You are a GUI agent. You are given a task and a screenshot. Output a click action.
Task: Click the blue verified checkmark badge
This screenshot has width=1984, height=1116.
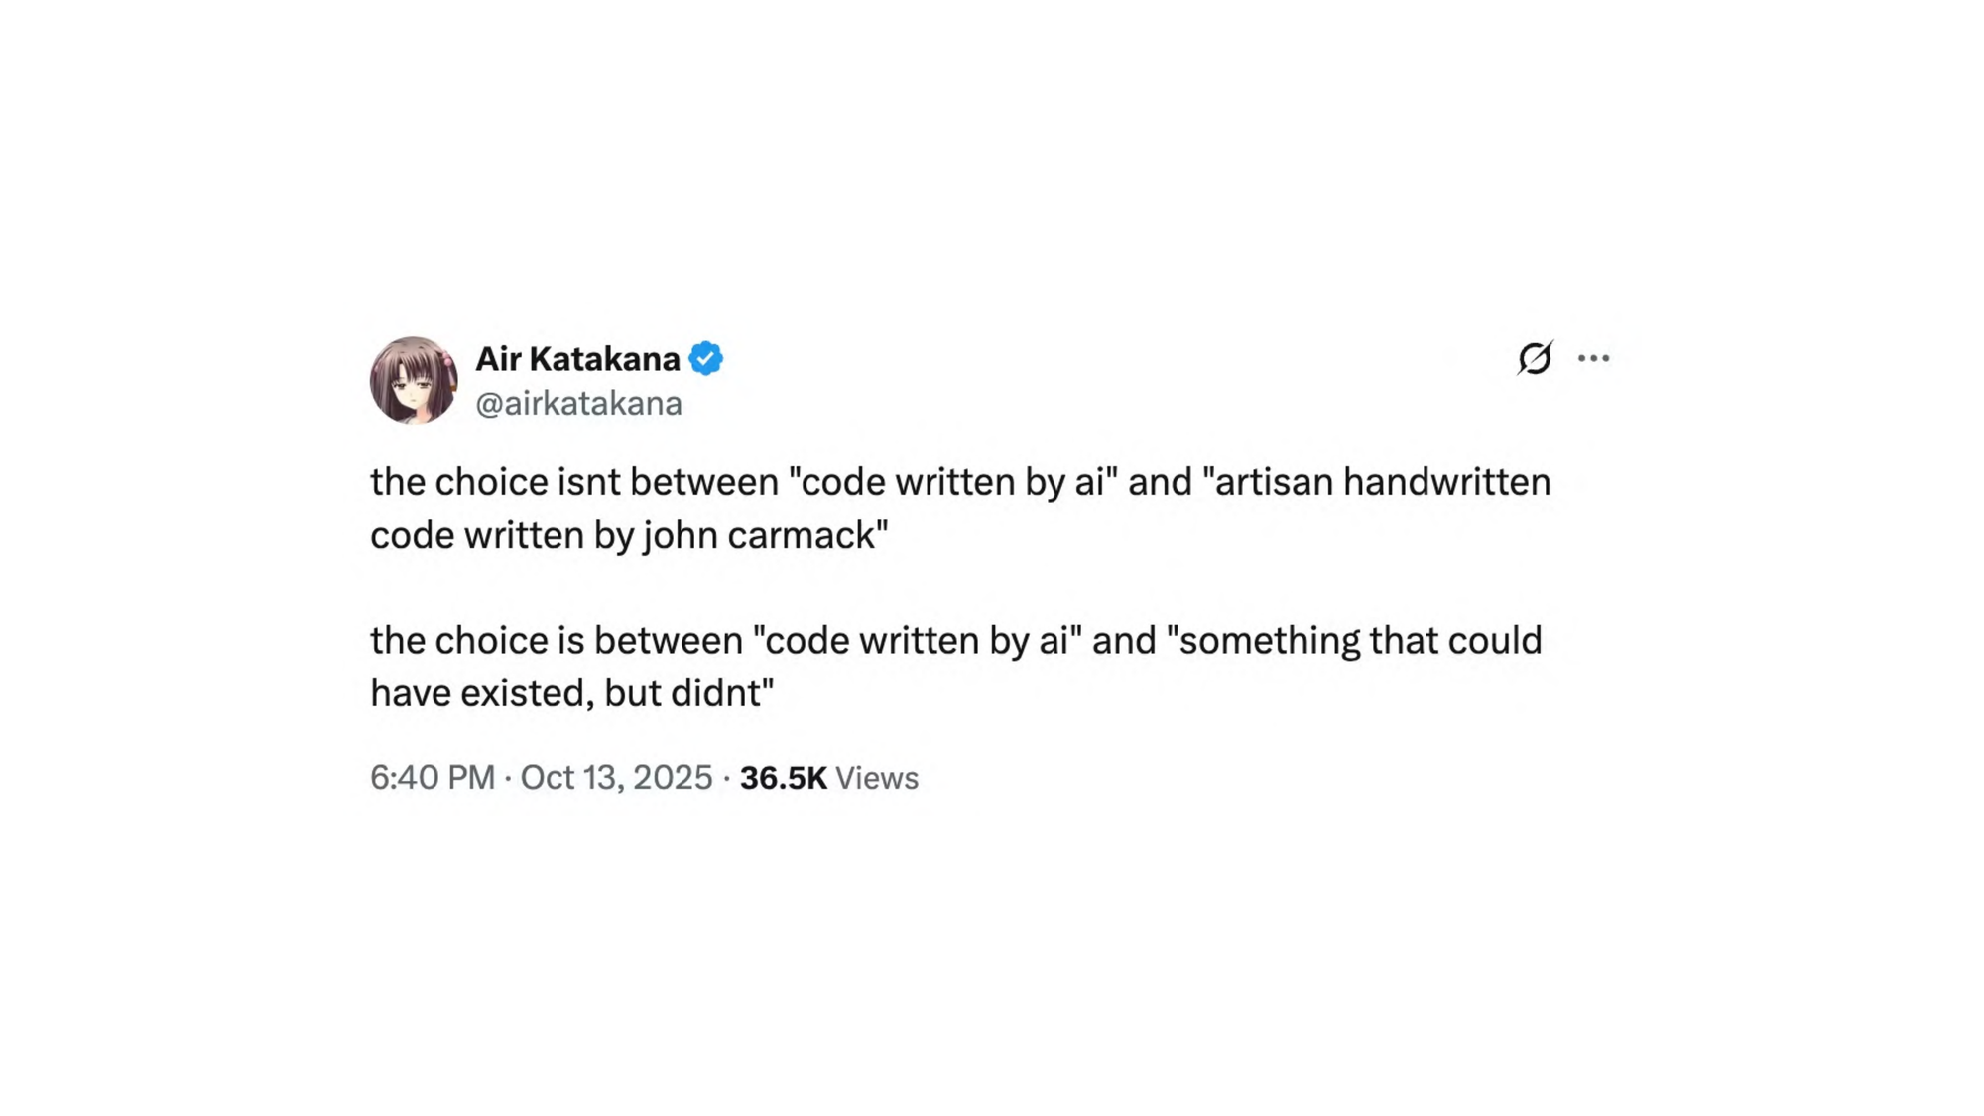coord(705,358)
